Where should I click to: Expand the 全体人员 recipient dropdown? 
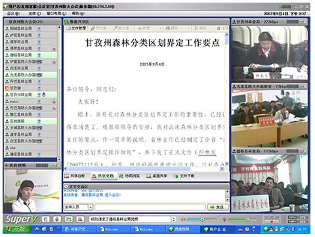click(91, 207)
